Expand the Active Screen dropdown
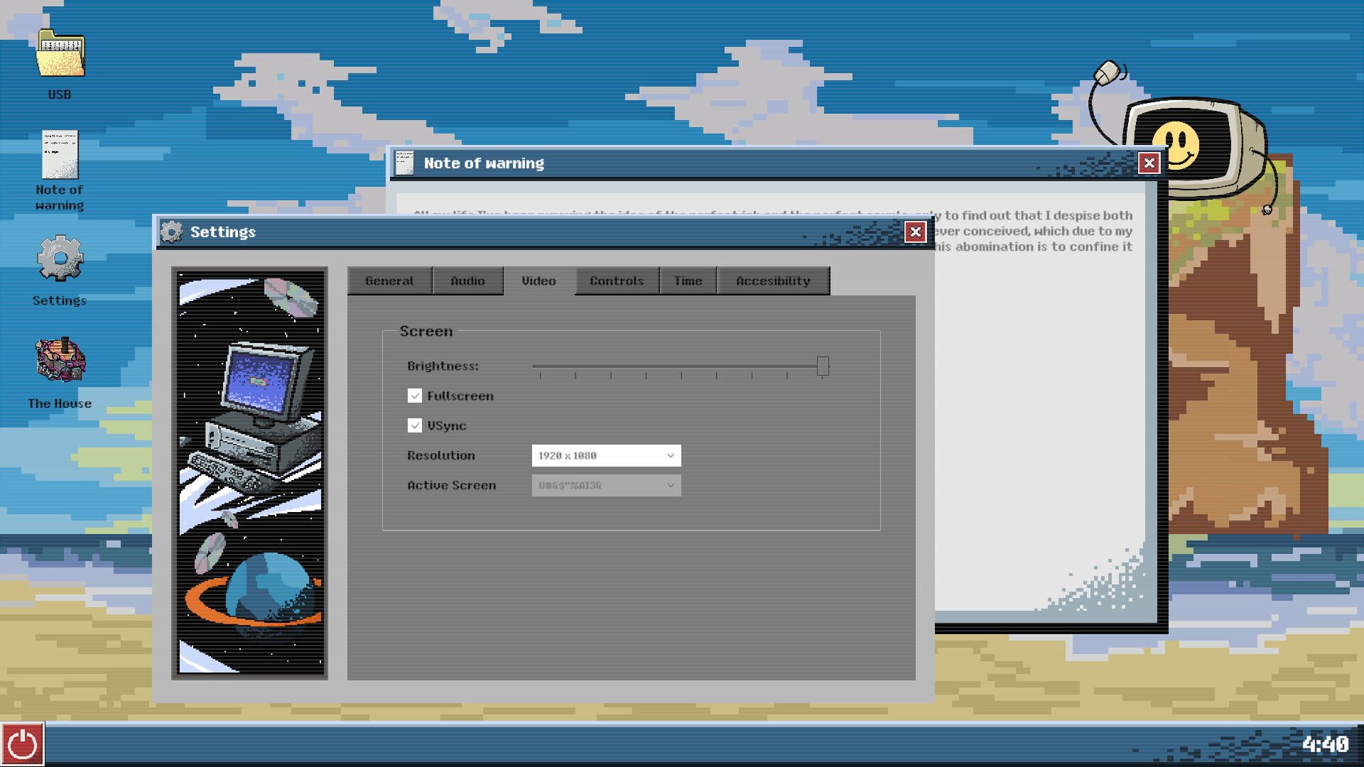Screen dimensions: 1364x767 [x=605, y=485]
